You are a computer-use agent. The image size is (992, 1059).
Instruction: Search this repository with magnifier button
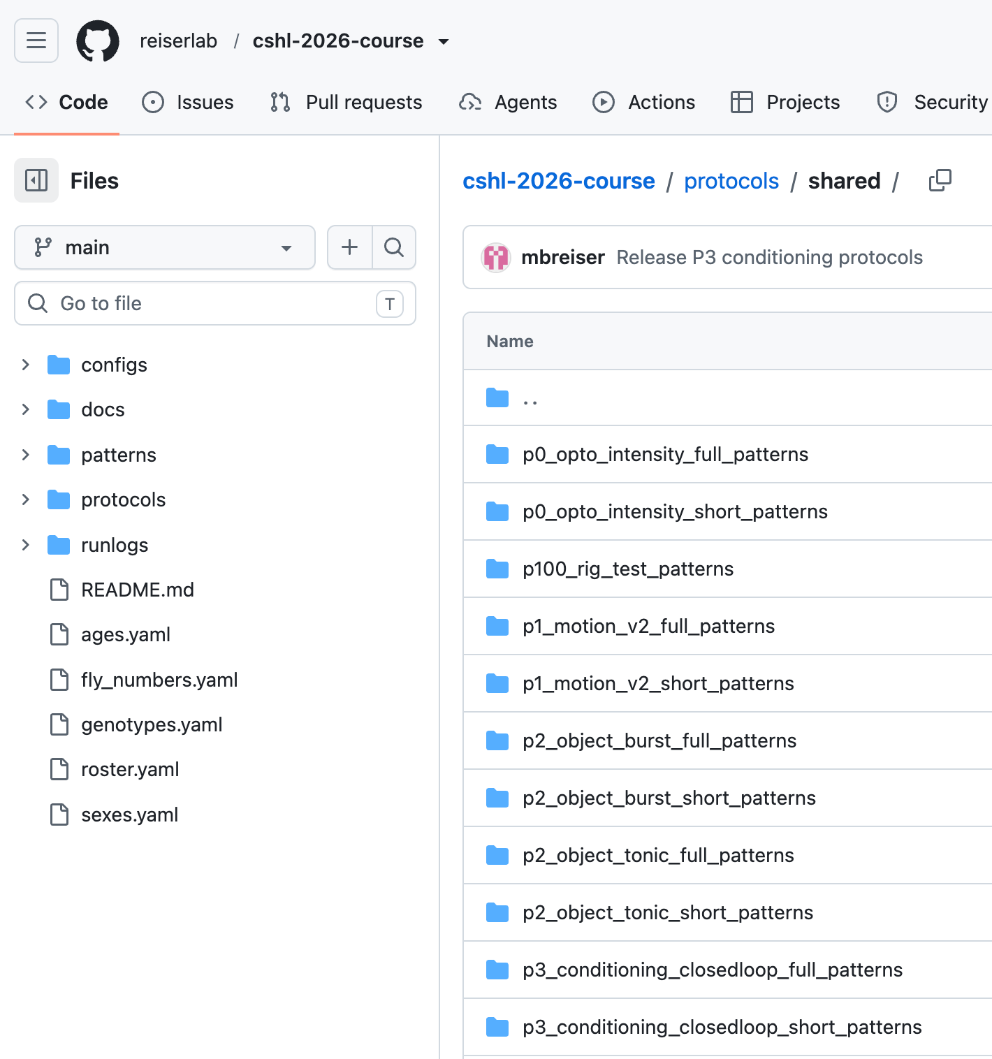click(x=394, y=247)
